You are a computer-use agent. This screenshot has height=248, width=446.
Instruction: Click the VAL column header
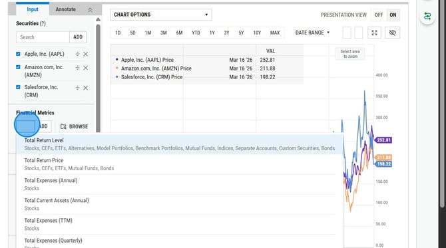pos(270,51)
